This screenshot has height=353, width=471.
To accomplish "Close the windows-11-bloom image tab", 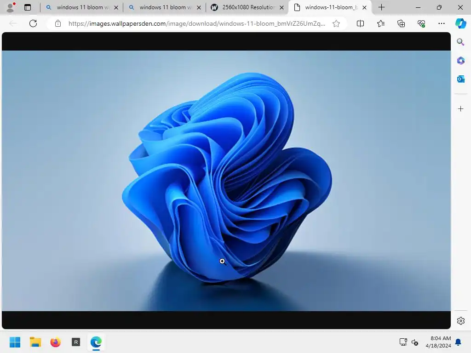I will 364,7.
